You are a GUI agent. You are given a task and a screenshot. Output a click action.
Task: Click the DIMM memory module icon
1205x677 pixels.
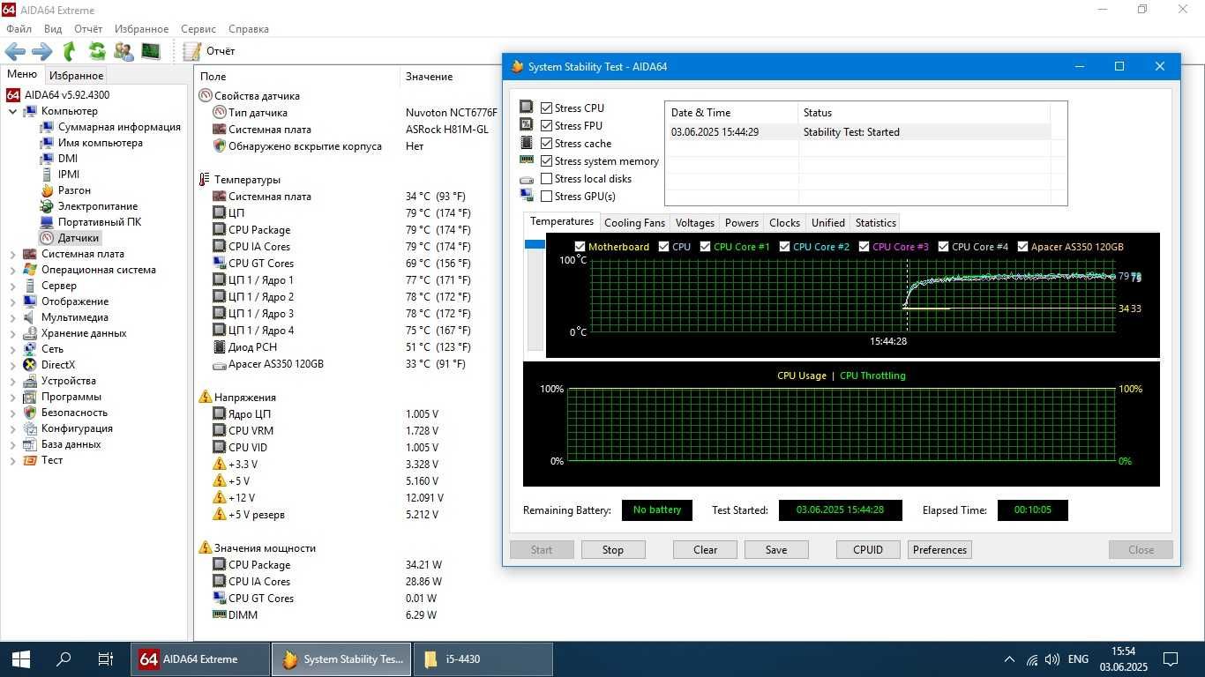tap(220, 614)
